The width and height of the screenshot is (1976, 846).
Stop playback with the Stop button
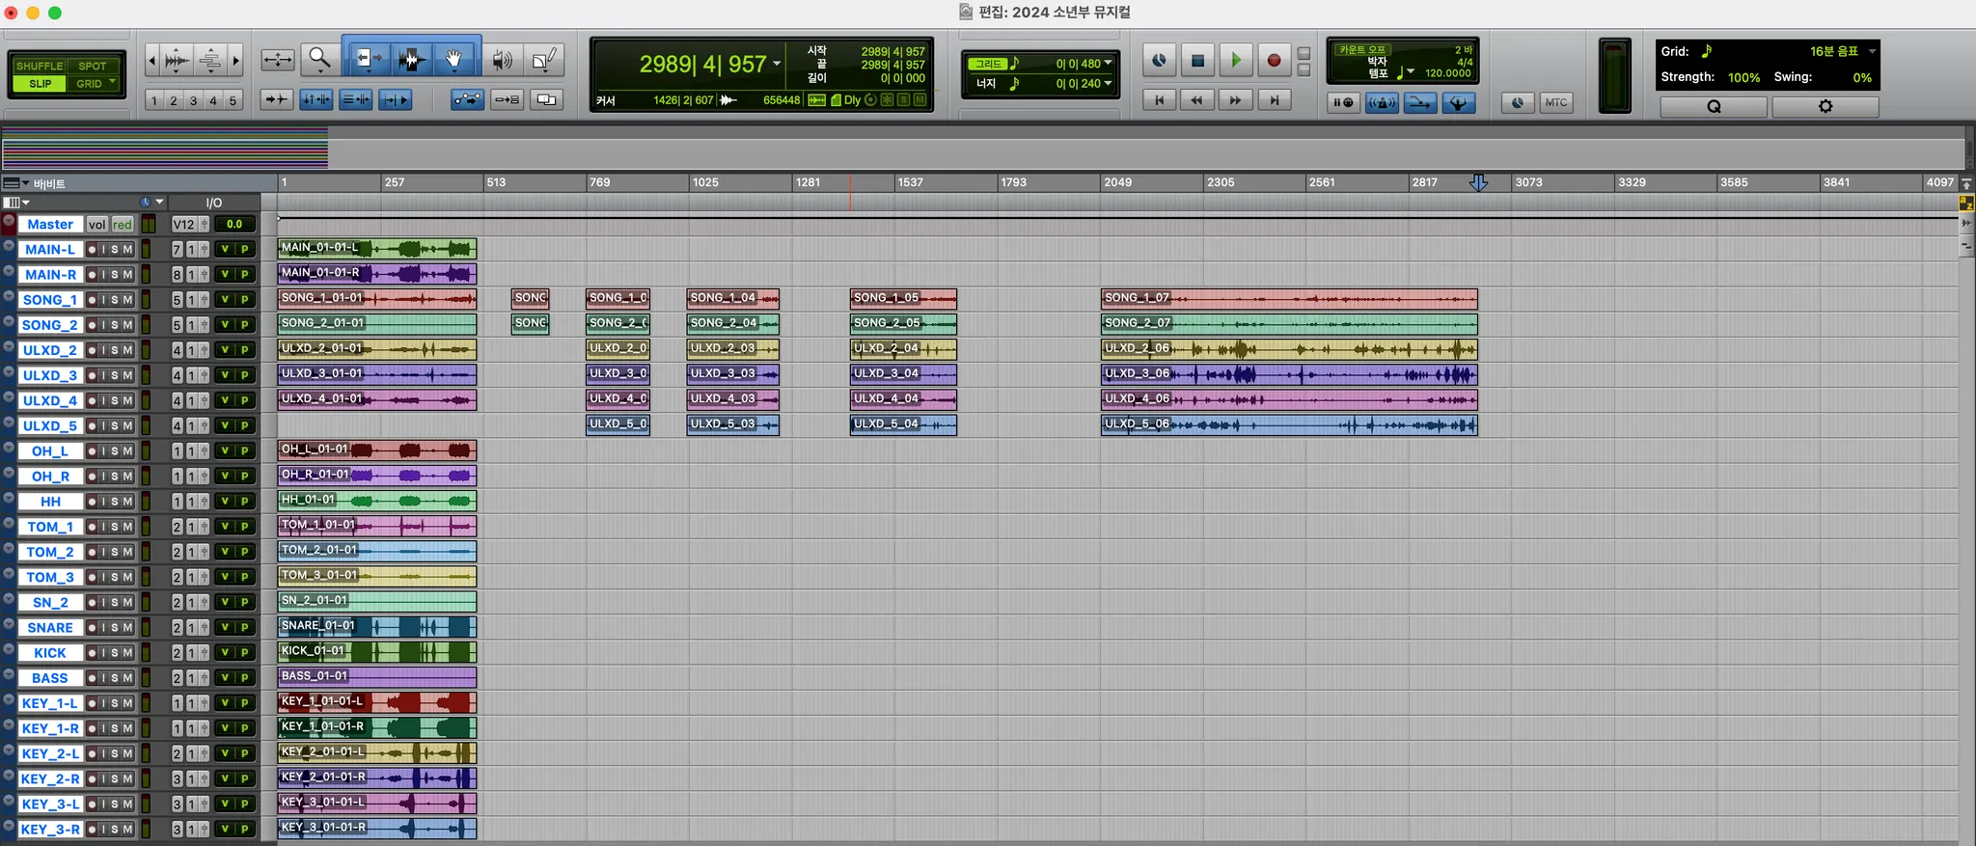1197,60
